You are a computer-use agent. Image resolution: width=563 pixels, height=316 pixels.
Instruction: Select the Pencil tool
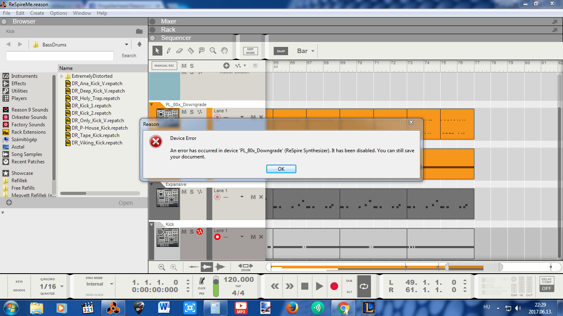click(x=169, y=51)
